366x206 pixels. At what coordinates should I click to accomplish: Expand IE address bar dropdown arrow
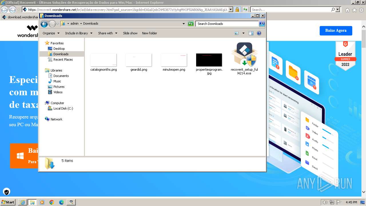231,10
